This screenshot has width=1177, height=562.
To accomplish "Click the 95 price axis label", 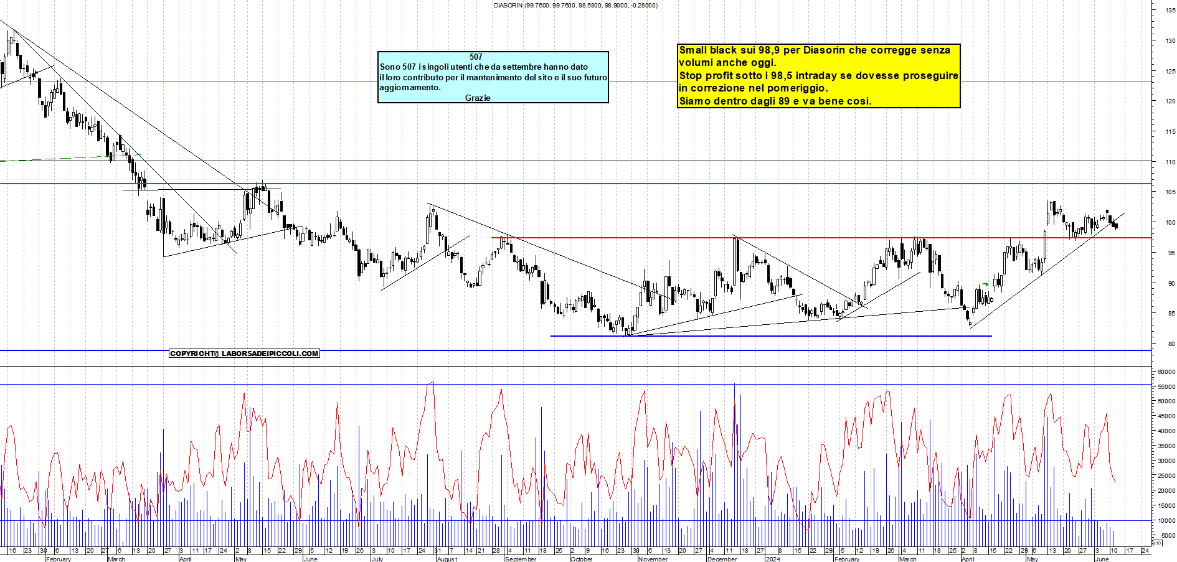I will pyautogui.click(x=1171, y=253).
